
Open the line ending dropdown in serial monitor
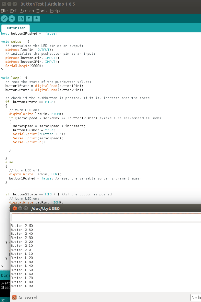(195, 298)
